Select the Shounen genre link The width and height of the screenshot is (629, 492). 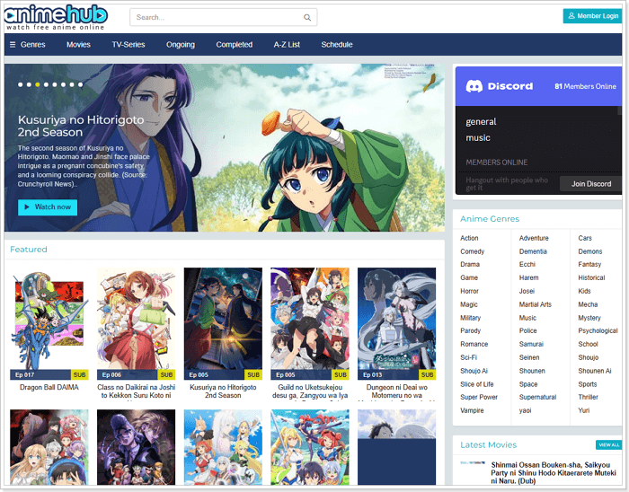[x=532, y=371]
